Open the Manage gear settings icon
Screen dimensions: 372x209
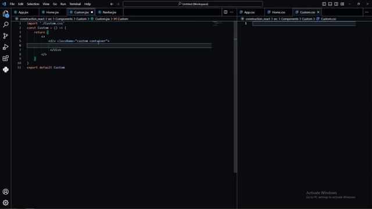pos(5,203)
